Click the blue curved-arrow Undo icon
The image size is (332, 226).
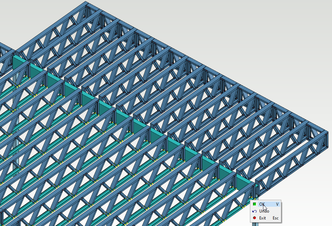coord(254,211)
